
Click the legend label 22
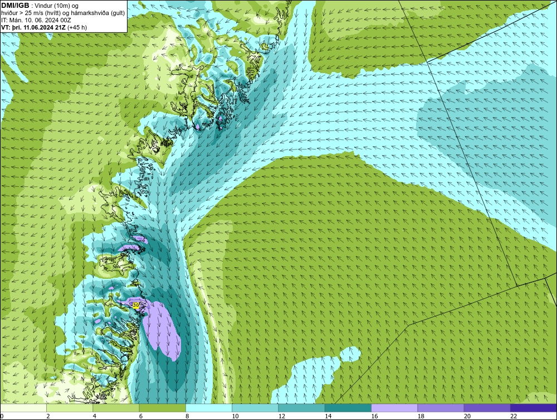tap(514, 416)
